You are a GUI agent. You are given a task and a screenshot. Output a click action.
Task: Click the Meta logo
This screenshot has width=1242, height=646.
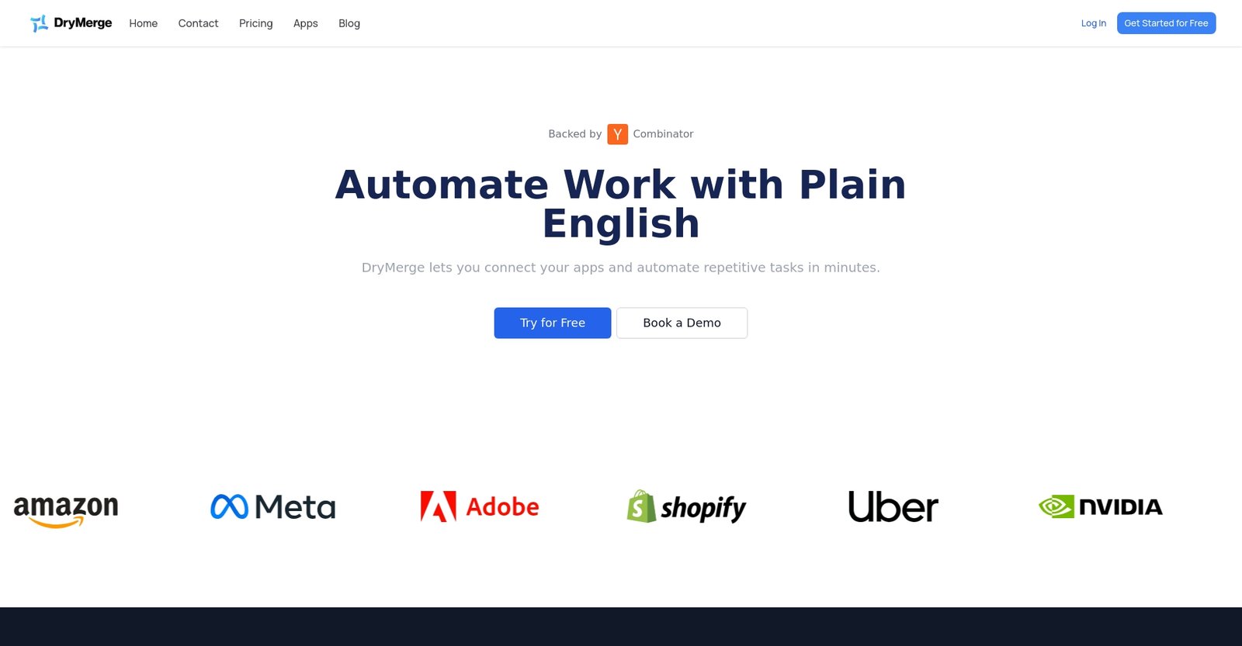273,507
